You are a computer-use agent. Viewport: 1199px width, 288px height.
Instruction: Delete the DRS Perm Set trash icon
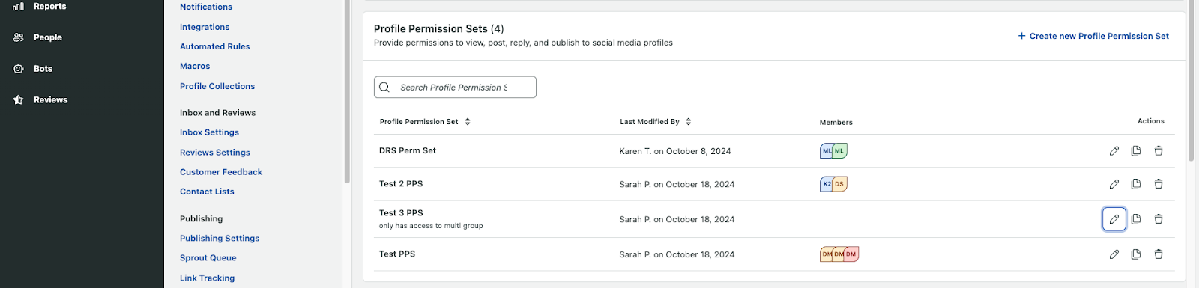pos(1159,151)
